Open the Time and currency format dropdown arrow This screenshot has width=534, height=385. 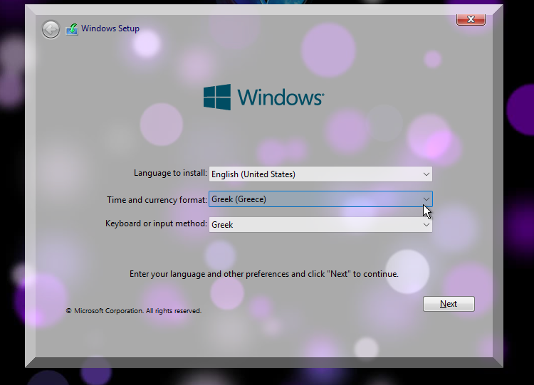pyautogui.click(x=426, y=199)
